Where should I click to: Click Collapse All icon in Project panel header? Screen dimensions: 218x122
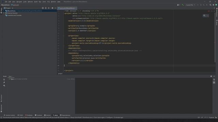49,8
